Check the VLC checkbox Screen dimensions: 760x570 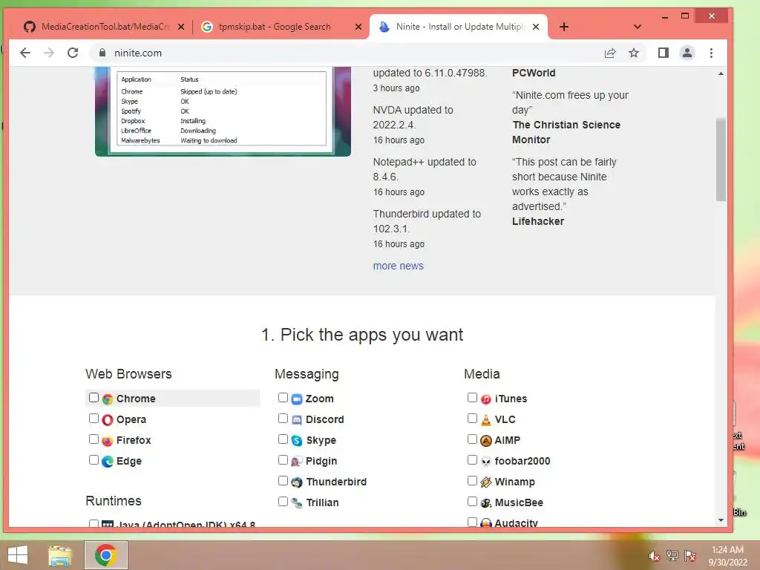click(472, 419)
